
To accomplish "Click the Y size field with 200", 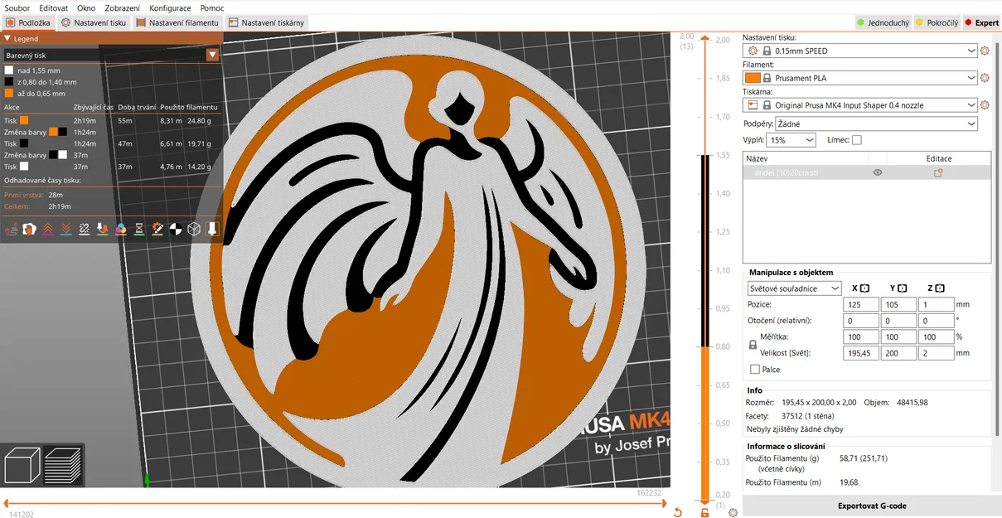I will (x=898, y=353).
